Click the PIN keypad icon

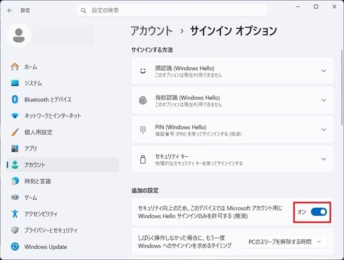click(x=143, y=130)
